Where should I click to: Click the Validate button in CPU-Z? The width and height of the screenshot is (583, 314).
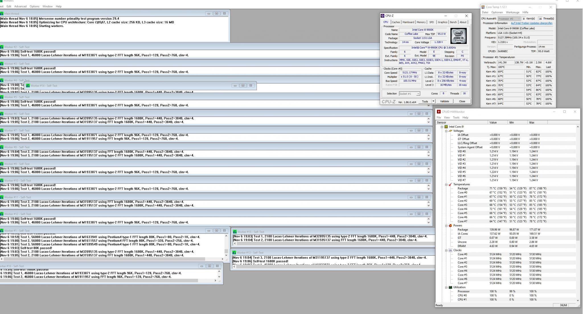tap(444, 102)
